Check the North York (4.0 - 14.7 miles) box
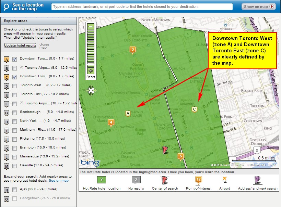281x207 pixels. (x=14, y=121)
